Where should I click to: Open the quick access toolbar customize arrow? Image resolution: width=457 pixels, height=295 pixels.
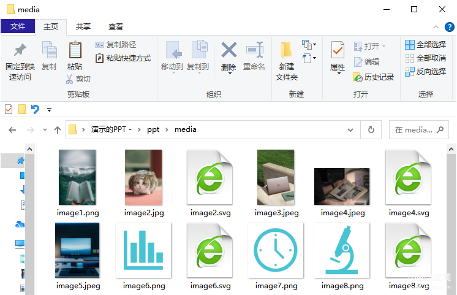(x=49, y=110)
